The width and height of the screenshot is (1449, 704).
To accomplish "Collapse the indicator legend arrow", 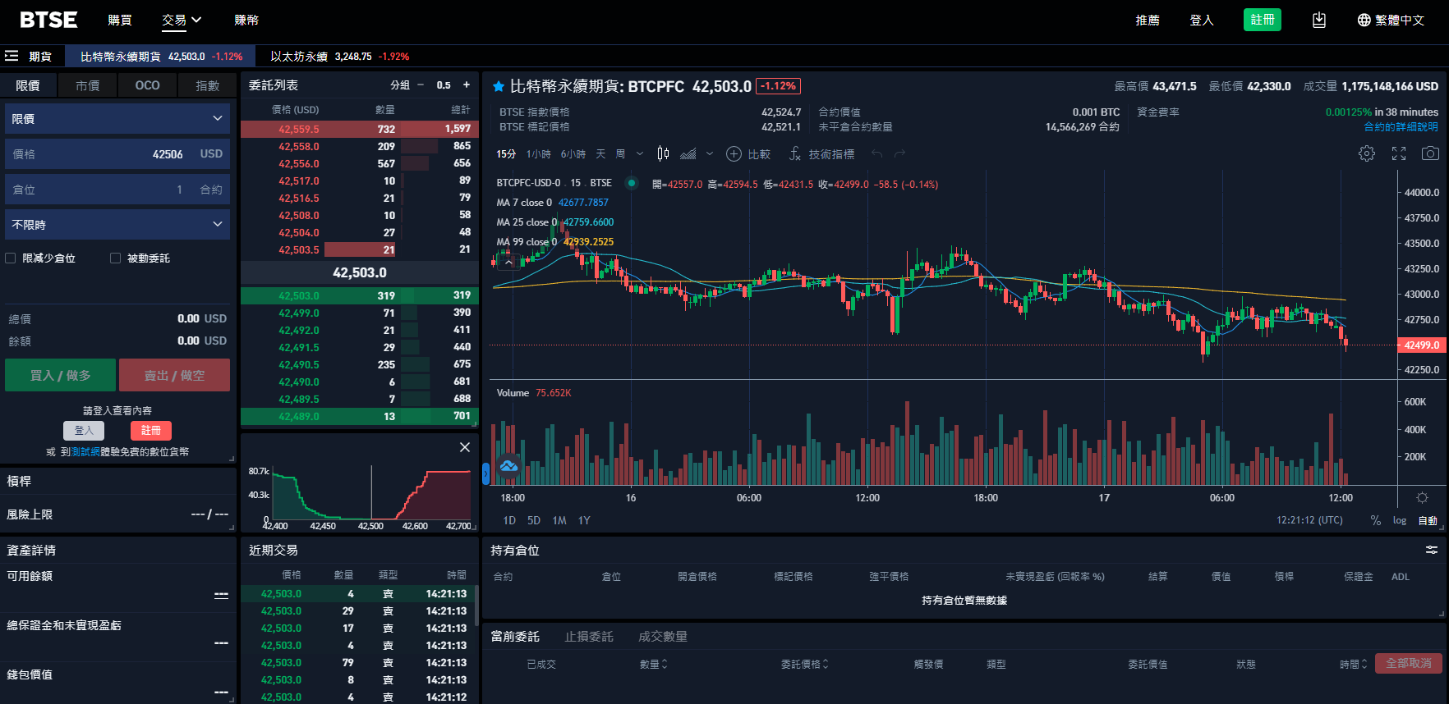I will click(x=509, y=262).
